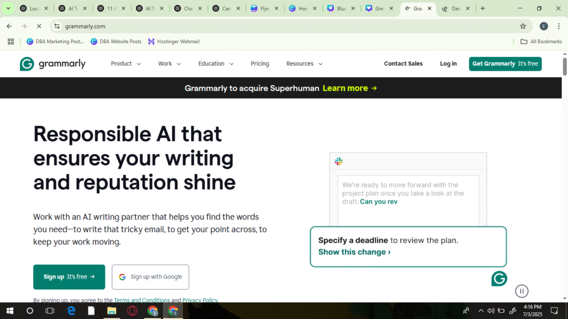Open the Product dropdown menu
The height and width of the screenshot is (319, 568).
[126, 64]
